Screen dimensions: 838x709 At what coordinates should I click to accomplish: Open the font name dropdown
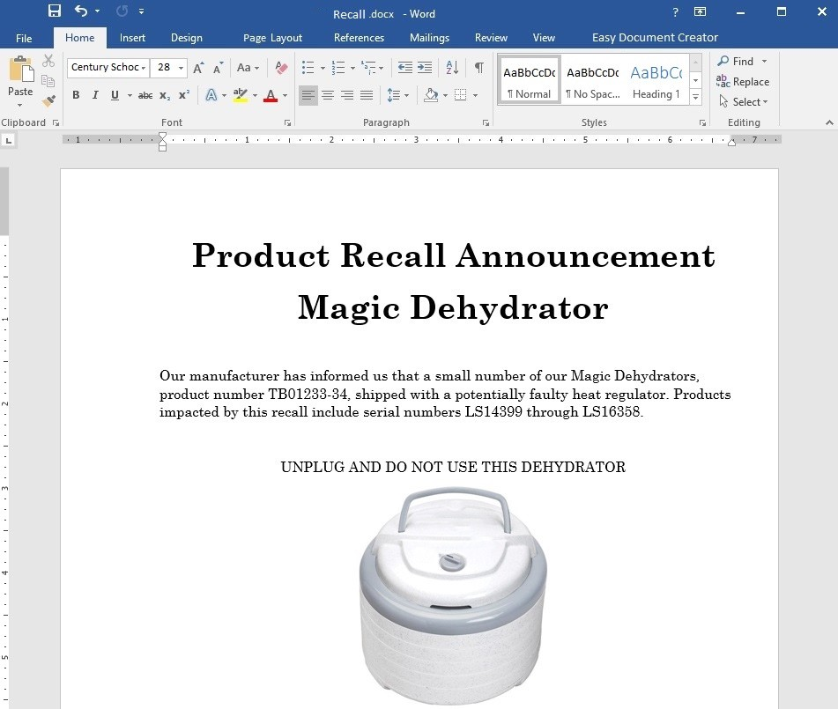pyautogui.click(x=144, y=68)
